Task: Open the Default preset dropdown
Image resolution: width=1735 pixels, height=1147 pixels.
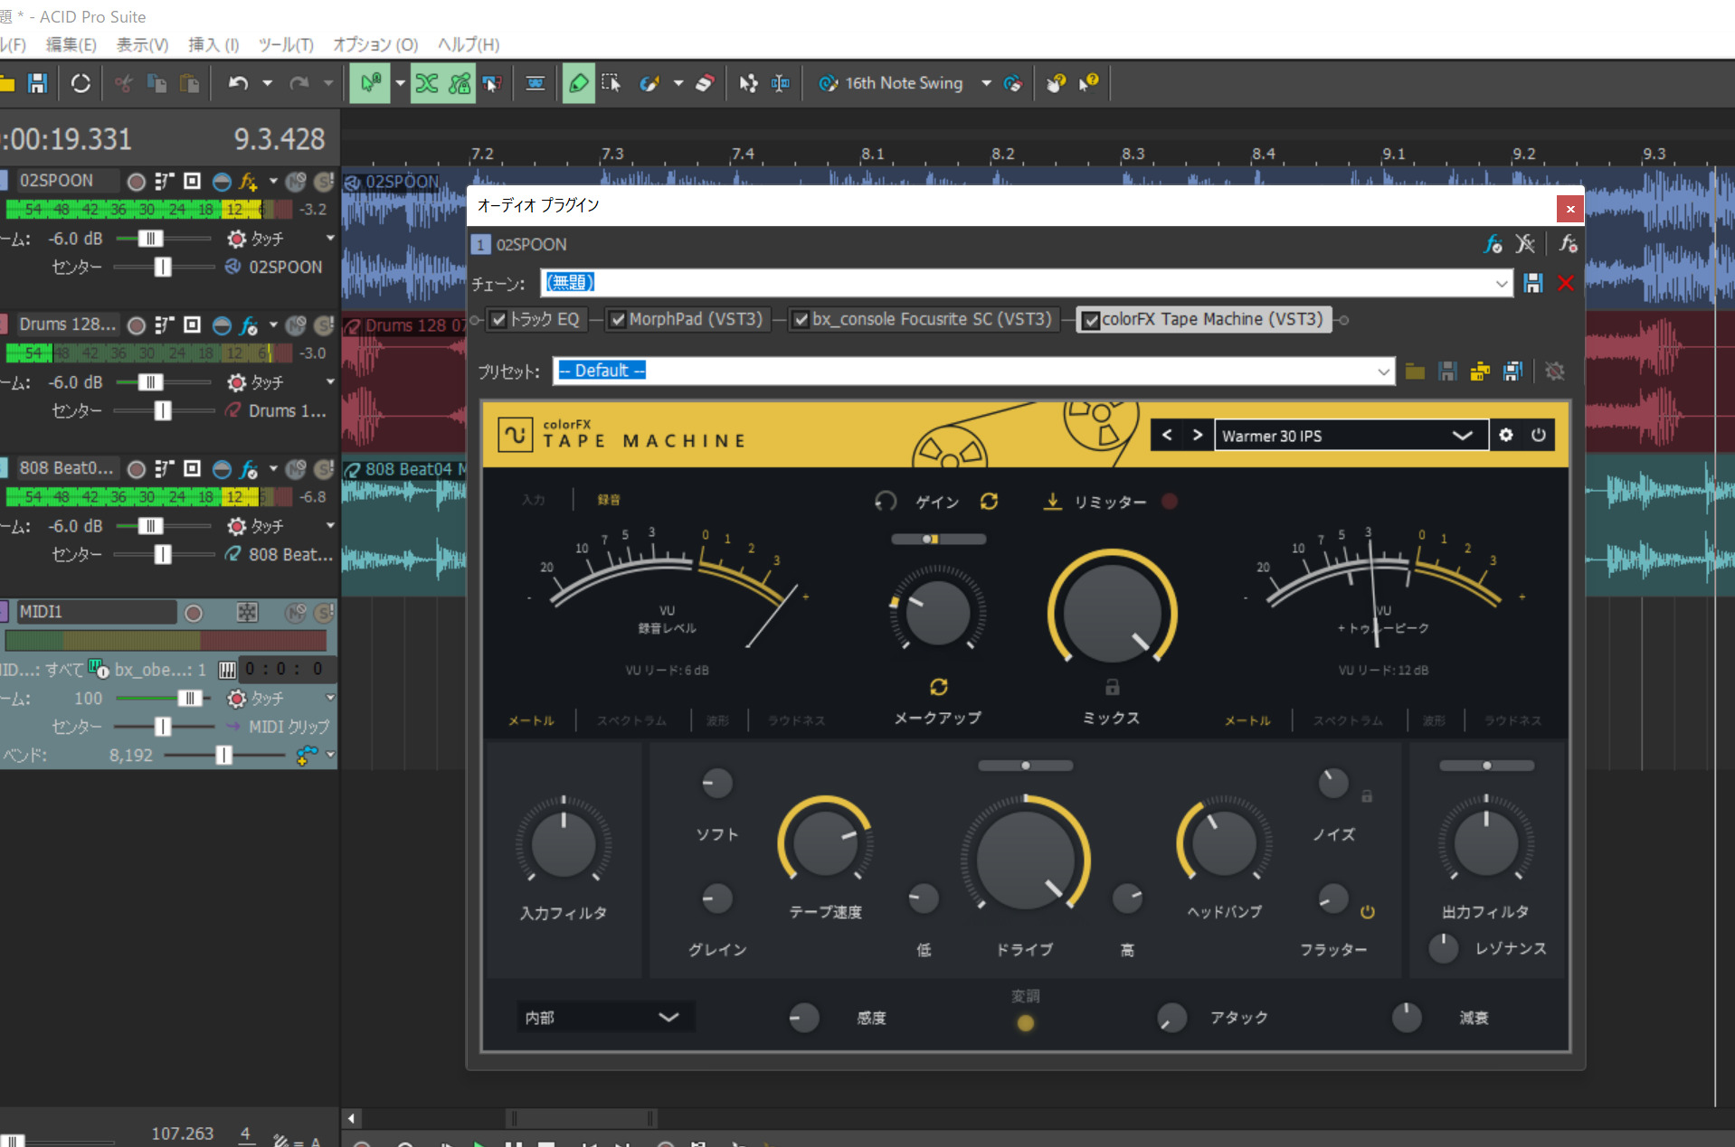Action: click(x=1383, y=371)
